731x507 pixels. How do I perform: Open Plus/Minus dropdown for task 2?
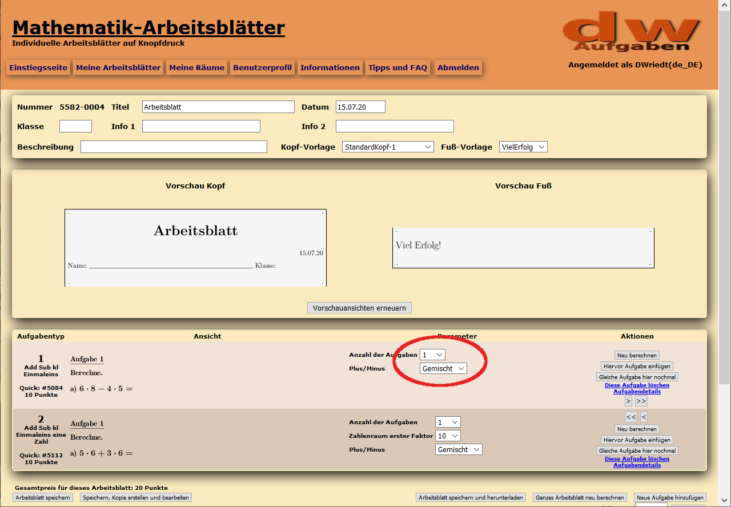pos(459,449)
